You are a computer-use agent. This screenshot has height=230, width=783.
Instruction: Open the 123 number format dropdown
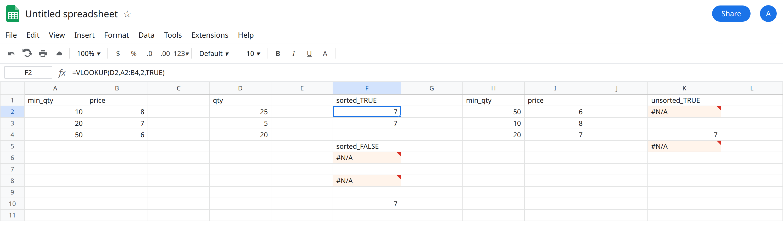pyautogui.click(x=181, y=54)
